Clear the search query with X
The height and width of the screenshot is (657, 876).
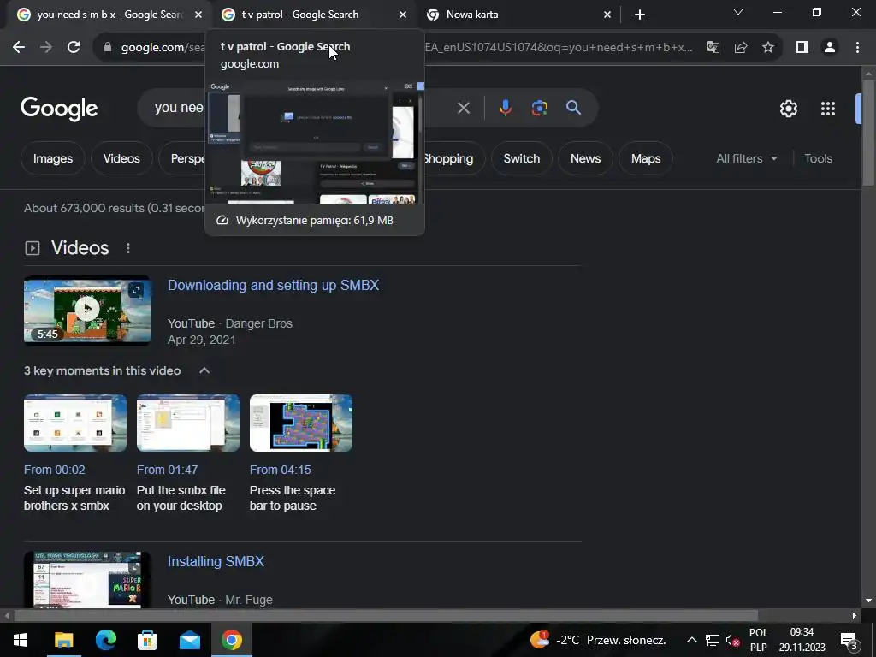click(x=463, y=108)
